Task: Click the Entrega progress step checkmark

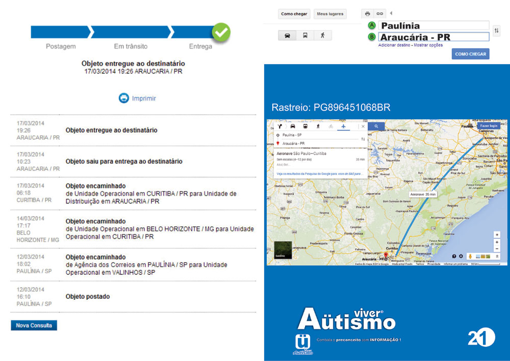Action: [221, 33]
